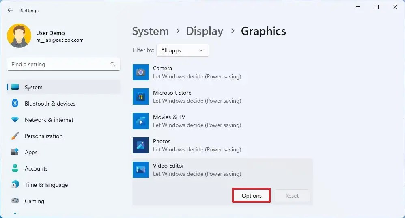Click the Microsoft Store app icon
This screenshot has height=218, width=405.
coord(141,97)
